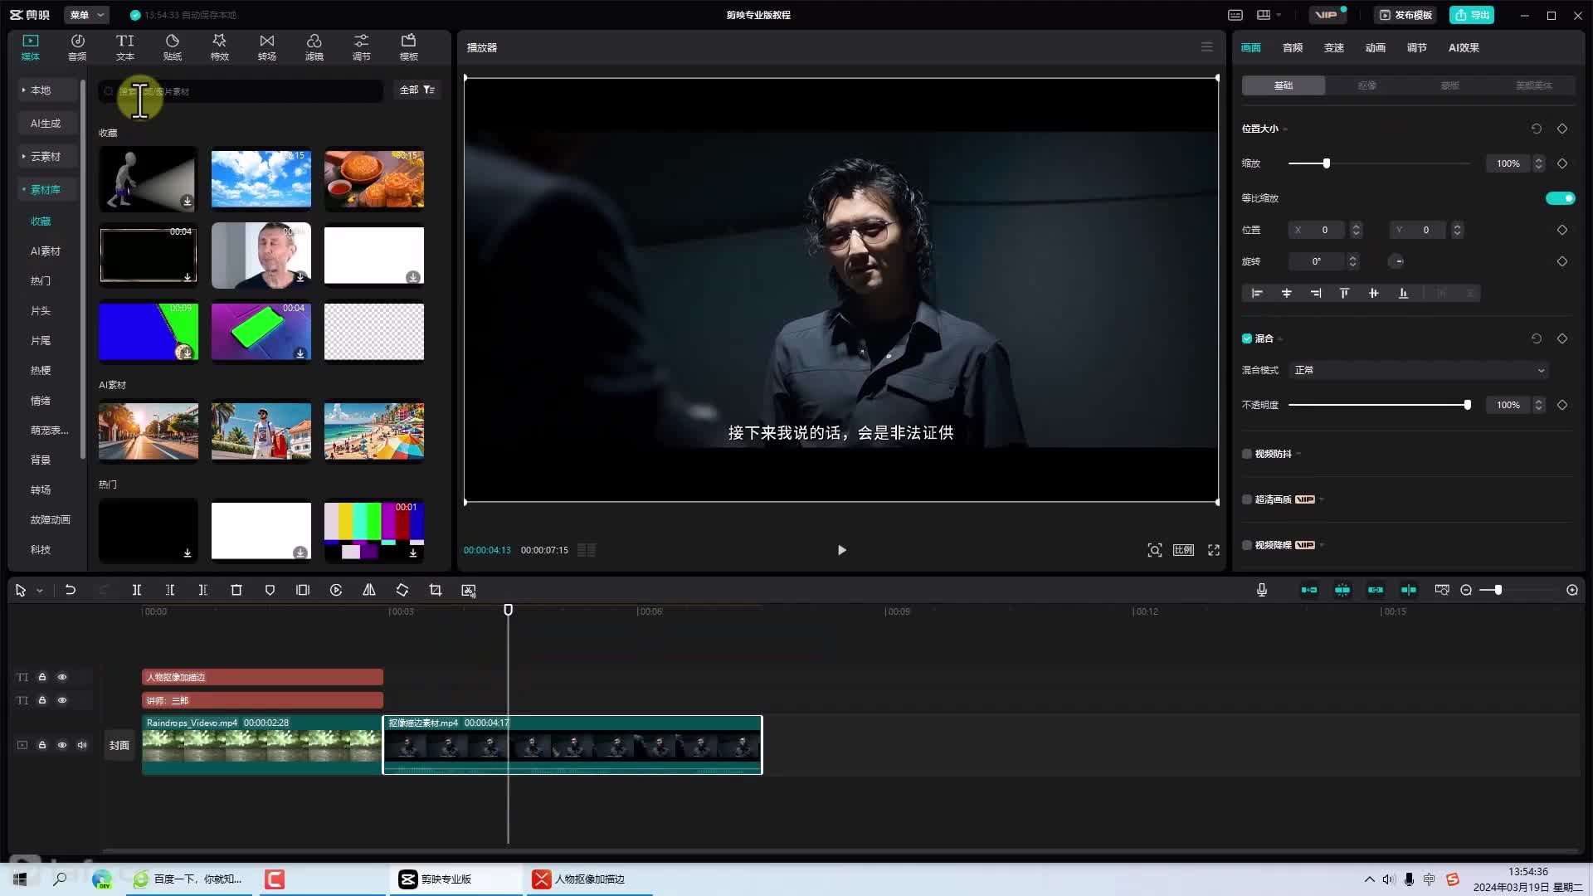Open the 全部 filter dropdown
Screen dimensions: 1593x896
(x=417, y=90)
